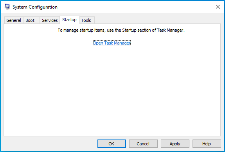The width and height of the screenshot is (225, 152).
Task: Go to the Tools tab
Action: [x=86, y=20]
